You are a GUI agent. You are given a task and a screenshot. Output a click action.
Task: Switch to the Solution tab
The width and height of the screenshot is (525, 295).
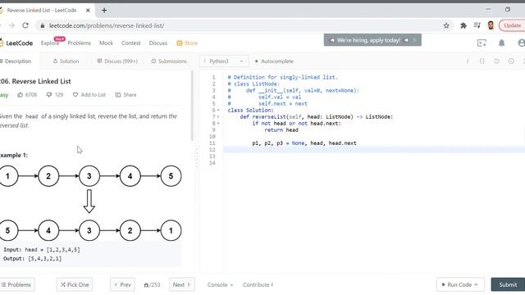pyautogui.click(x=66, y=61)
